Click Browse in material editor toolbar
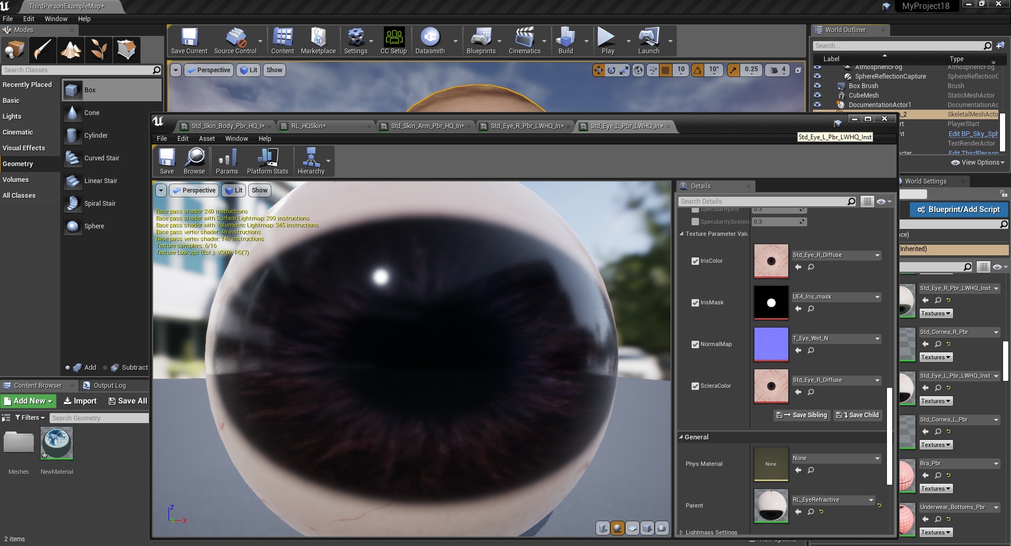This screenshot has width=1011, height=546. 194,161
